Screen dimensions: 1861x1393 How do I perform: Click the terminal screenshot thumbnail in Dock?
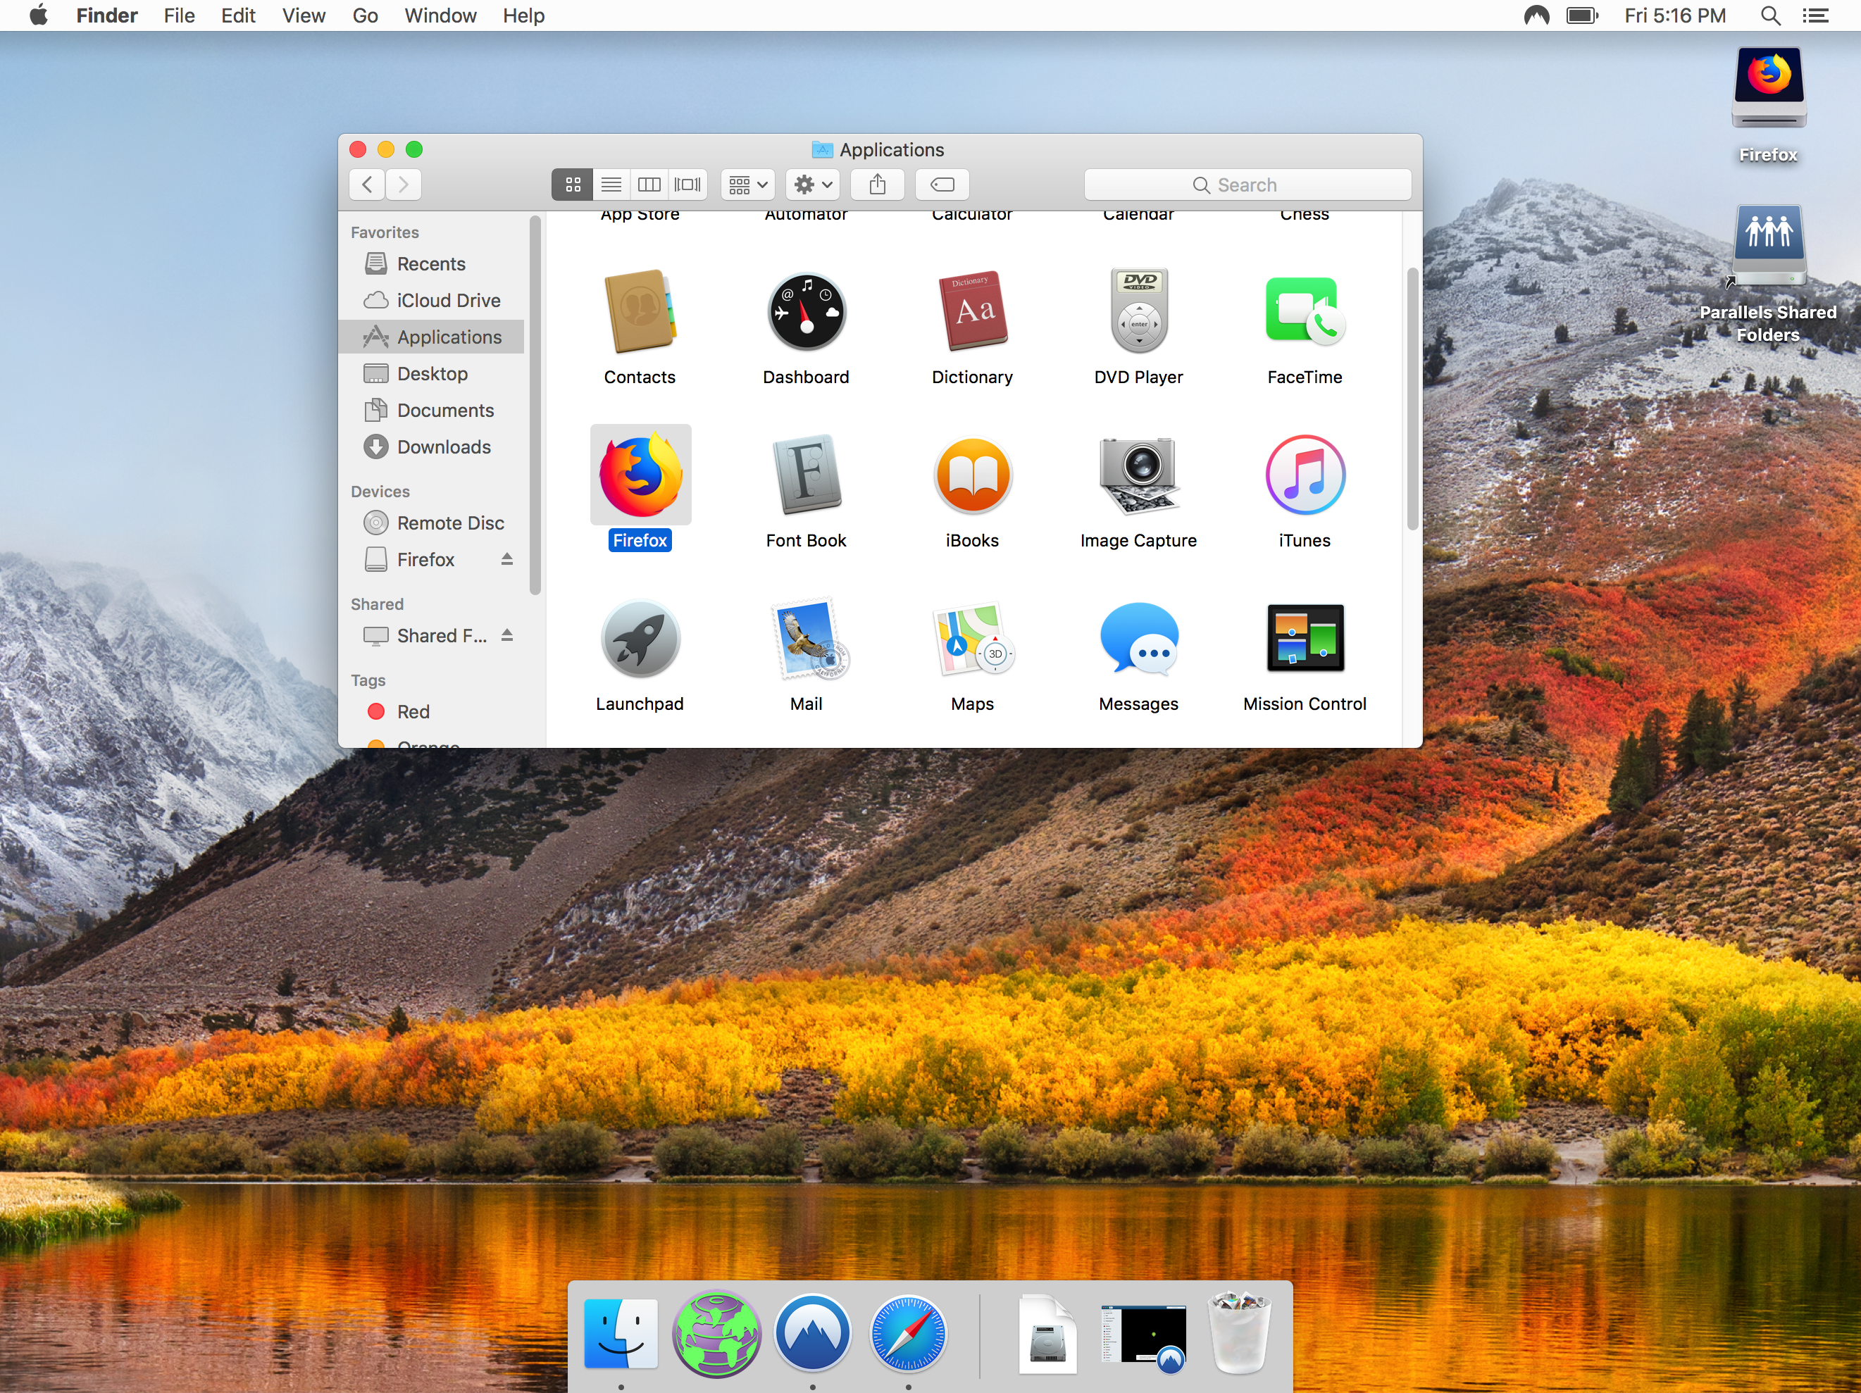(x=1143, y=1335)
